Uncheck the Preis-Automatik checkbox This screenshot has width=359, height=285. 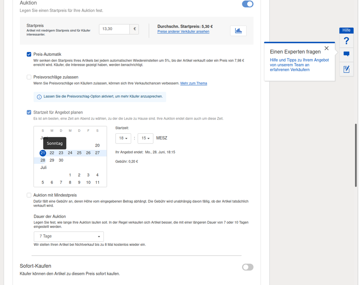click(x=29, y=54)
